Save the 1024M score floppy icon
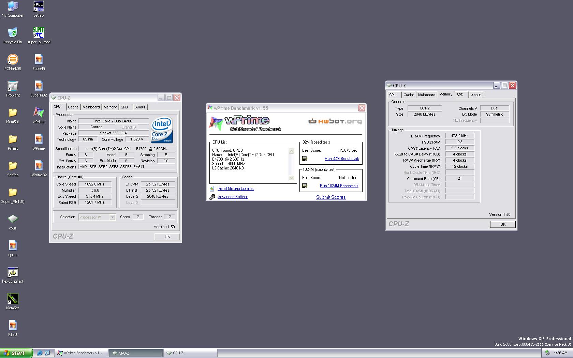This screenshot has width=573, height=358. [x=305, y=186]
